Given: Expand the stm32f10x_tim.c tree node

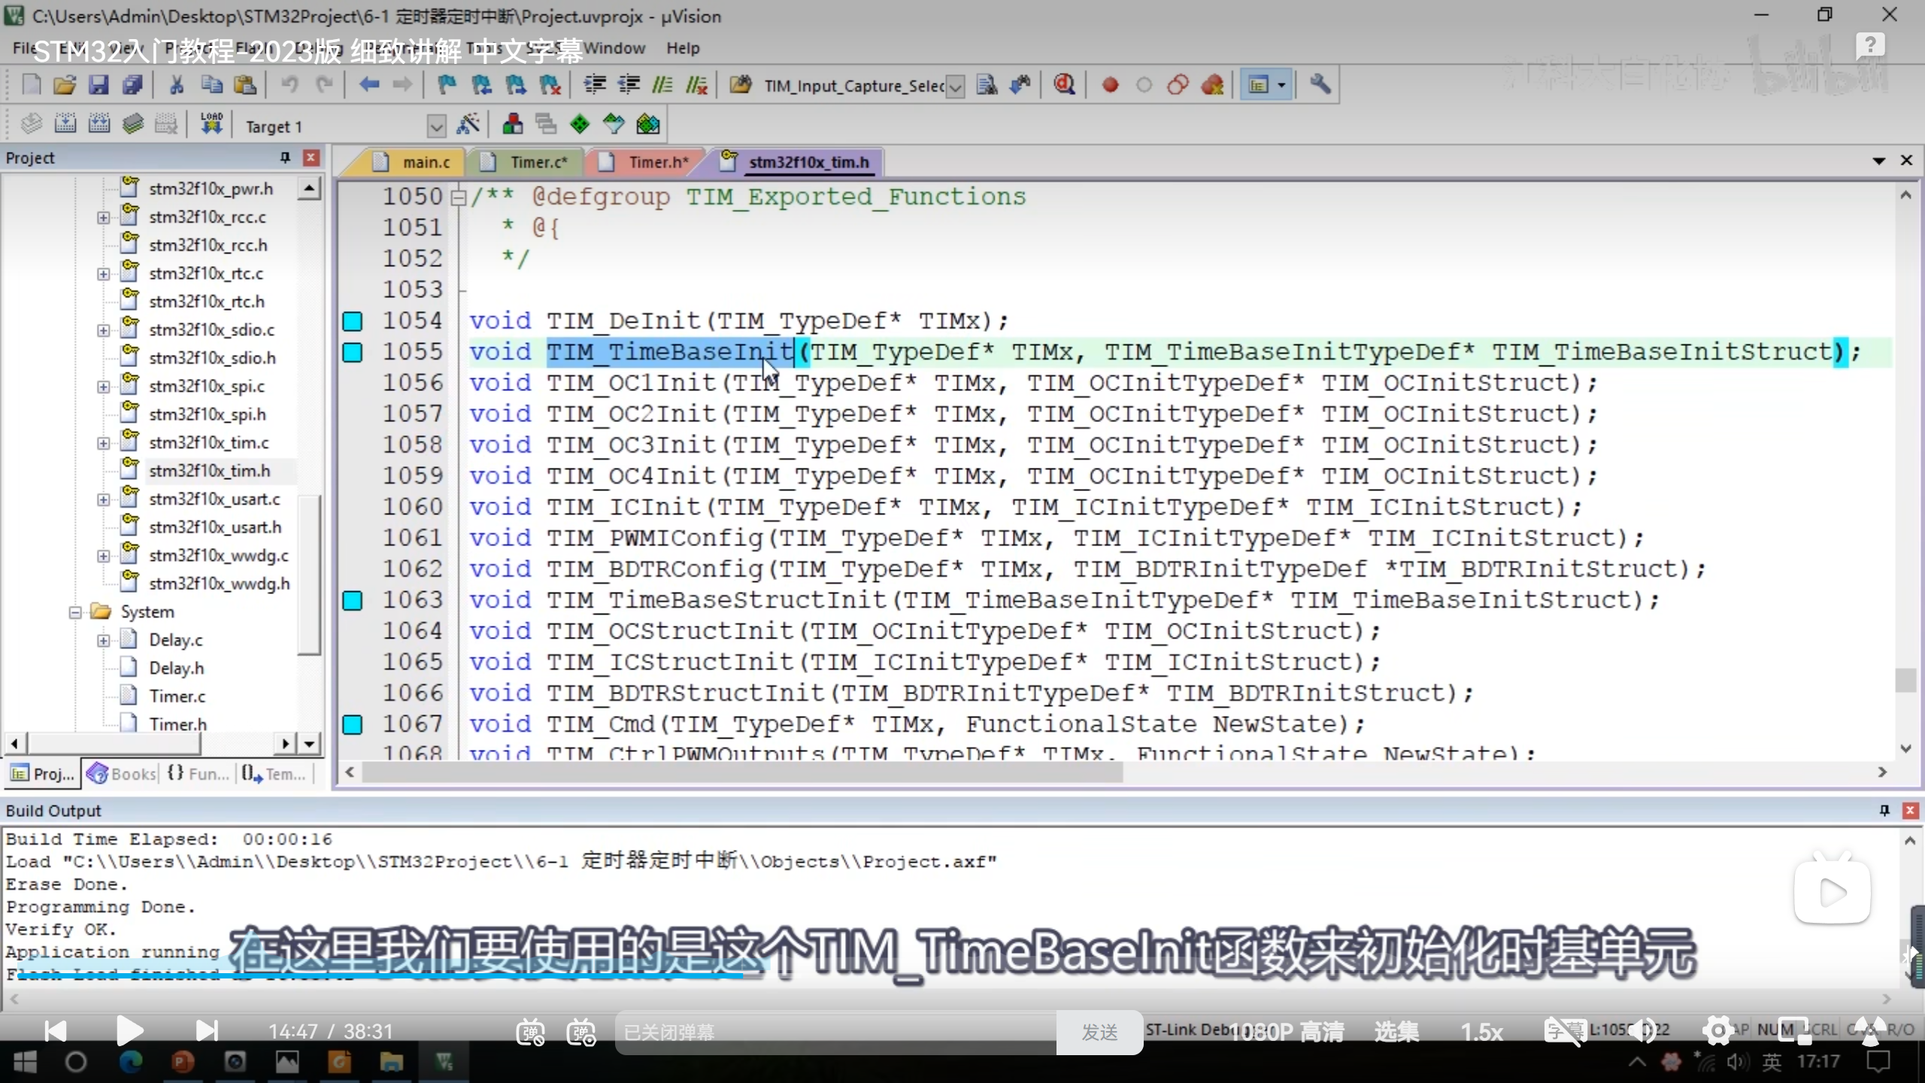Looking at the screenshot, I should tap(103, 443).
